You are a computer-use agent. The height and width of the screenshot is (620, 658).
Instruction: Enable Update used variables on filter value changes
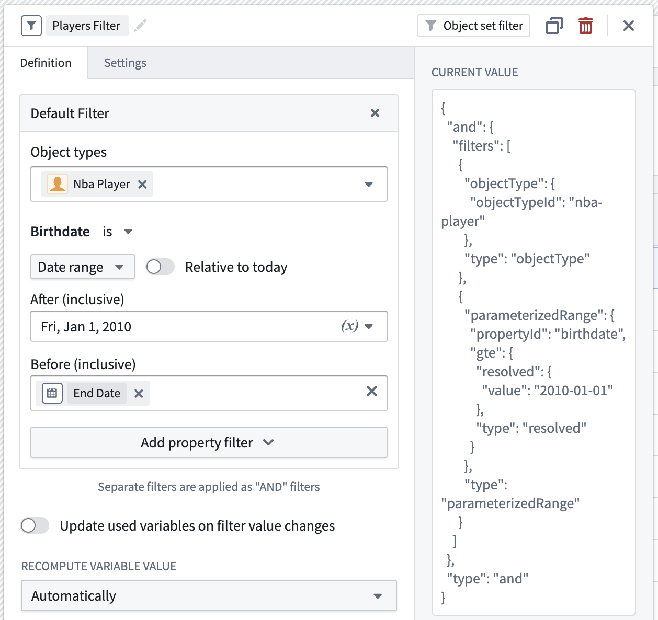point(35,525)
